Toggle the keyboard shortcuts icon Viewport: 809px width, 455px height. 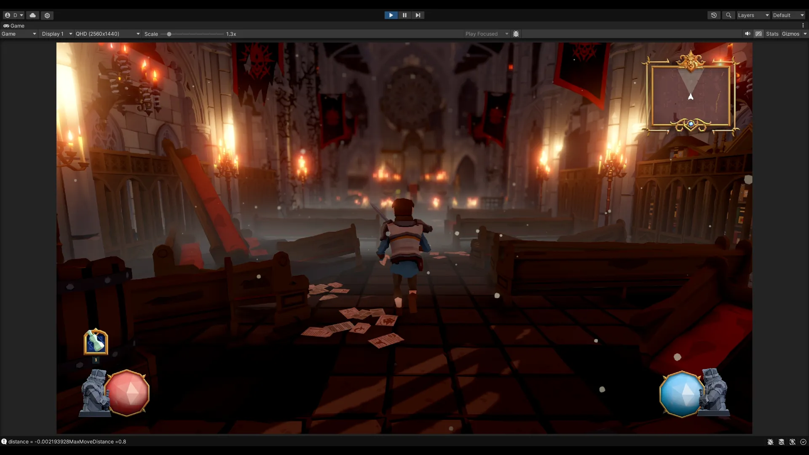click(x=759, y=34)
